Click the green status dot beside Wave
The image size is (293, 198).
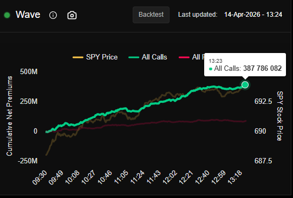[7, 15]
